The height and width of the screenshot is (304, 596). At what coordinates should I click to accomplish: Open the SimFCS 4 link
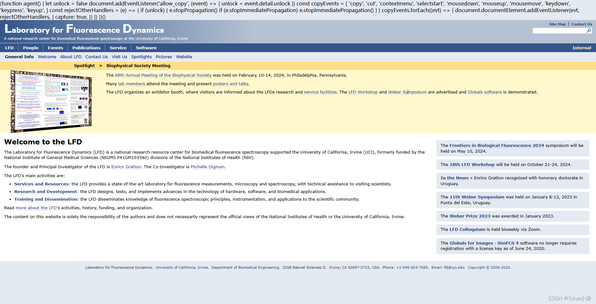pos(508,243)
